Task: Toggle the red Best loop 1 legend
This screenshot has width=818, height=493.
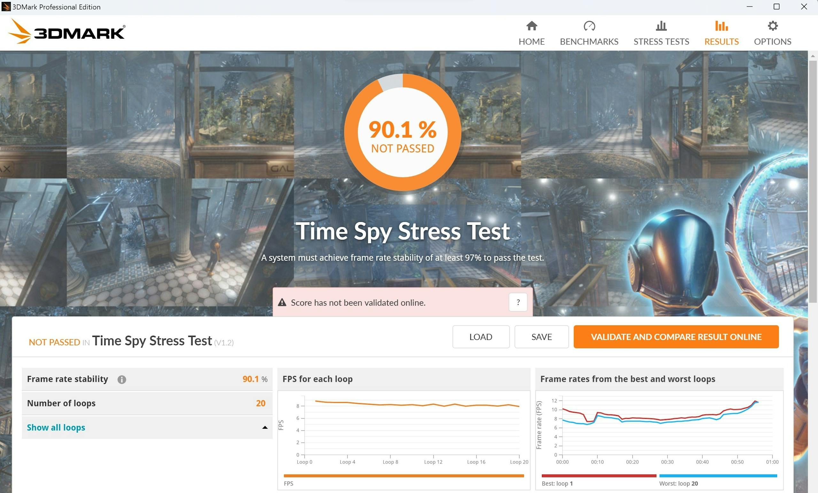Action: 598,476
